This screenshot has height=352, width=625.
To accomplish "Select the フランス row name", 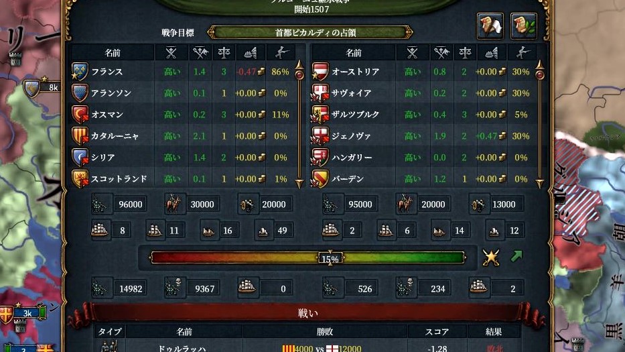I will point(107,72).
